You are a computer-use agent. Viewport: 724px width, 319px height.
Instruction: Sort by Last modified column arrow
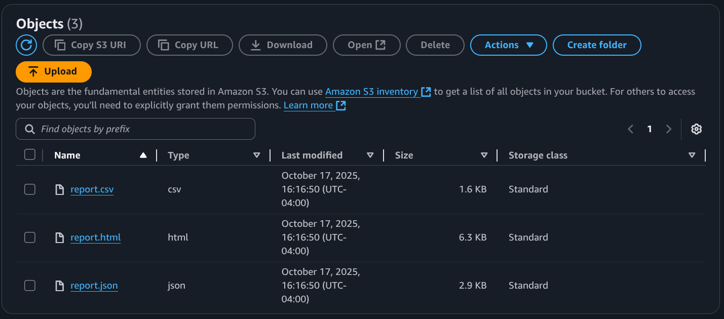pos(370,155)
